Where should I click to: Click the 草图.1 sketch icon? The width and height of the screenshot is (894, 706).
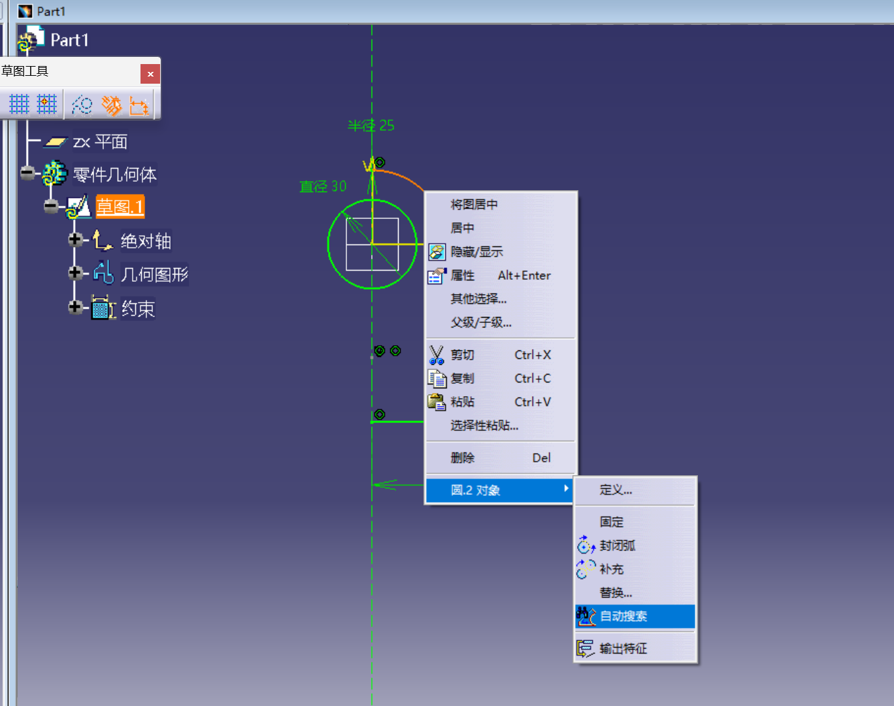[78, 207]
